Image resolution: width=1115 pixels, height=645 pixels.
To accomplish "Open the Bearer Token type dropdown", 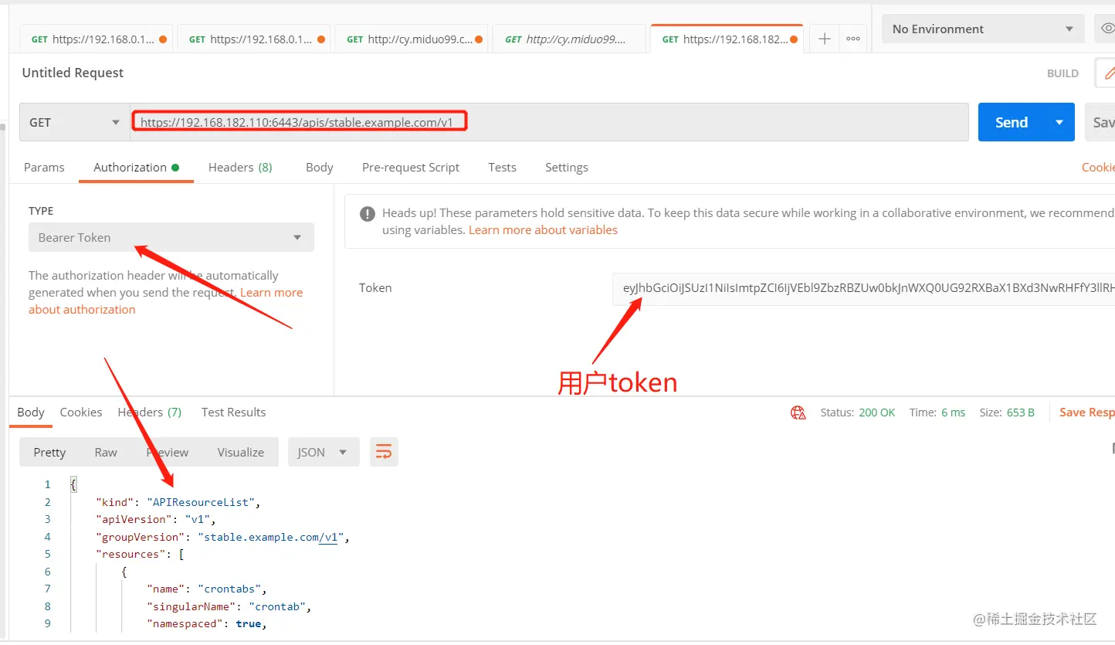I will [171, 237].
